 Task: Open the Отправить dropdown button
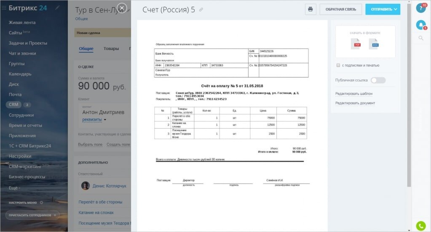[x=383, y=9]
